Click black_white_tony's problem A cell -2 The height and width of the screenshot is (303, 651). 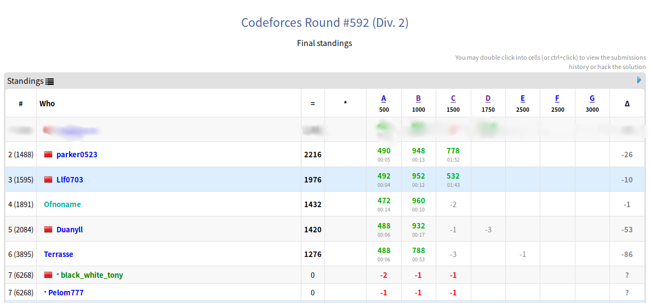coord(384,275)
